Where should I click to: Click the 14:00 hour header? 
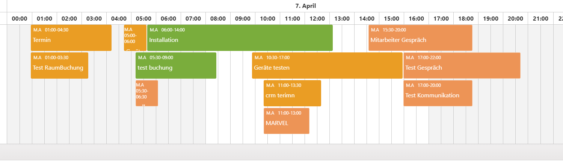tap(367, 18)
